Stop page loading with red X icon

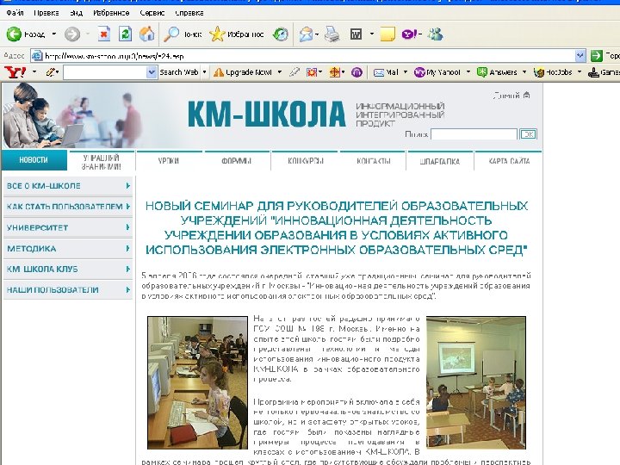pos(103,34)
